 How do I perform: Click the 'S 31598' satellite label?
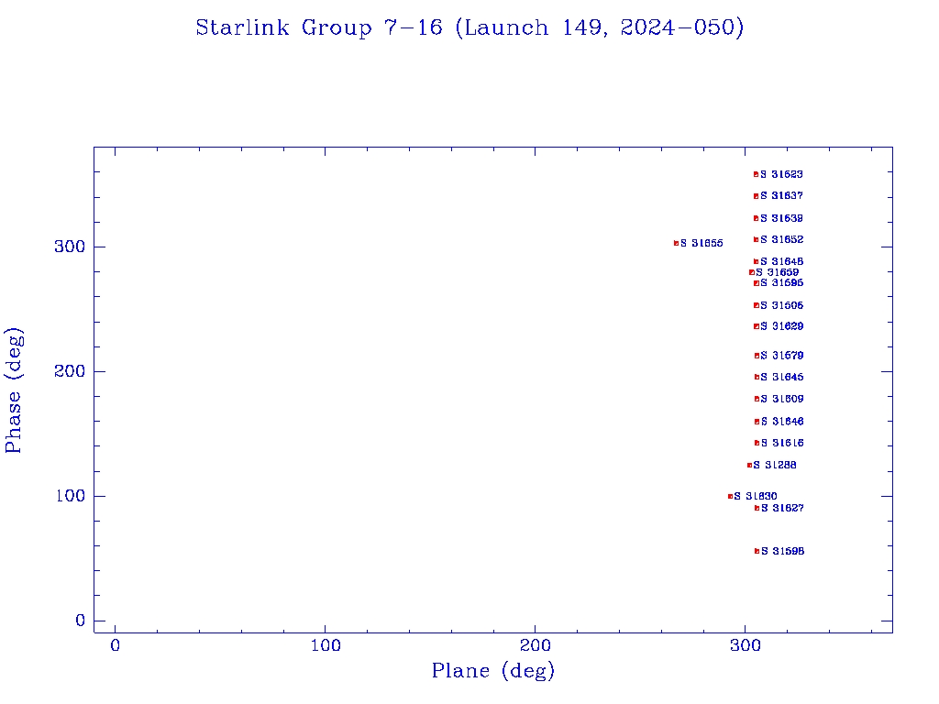[783, 551]
